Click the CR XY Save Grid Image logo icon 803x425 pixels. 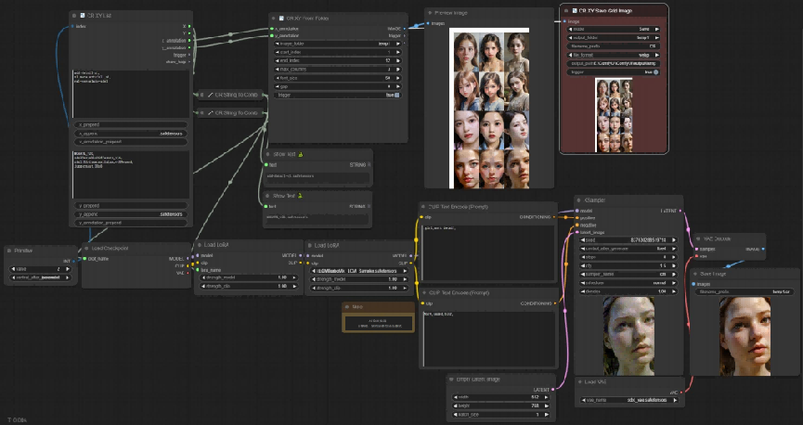(575, 10)
